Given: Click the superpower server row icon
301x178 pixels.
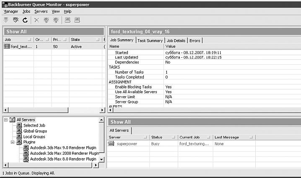Looking at the screenshot, I should tap(111, 143).
